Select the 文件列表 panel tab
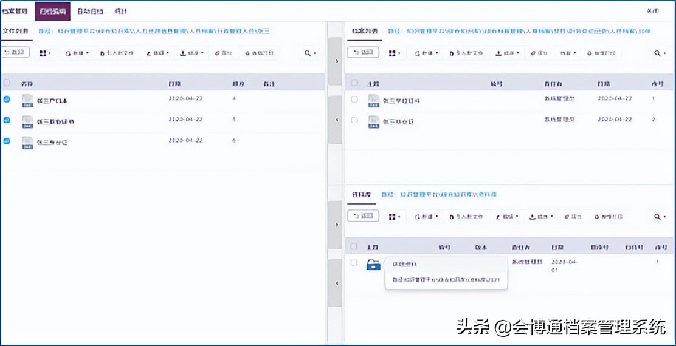 tap(16, 32)
